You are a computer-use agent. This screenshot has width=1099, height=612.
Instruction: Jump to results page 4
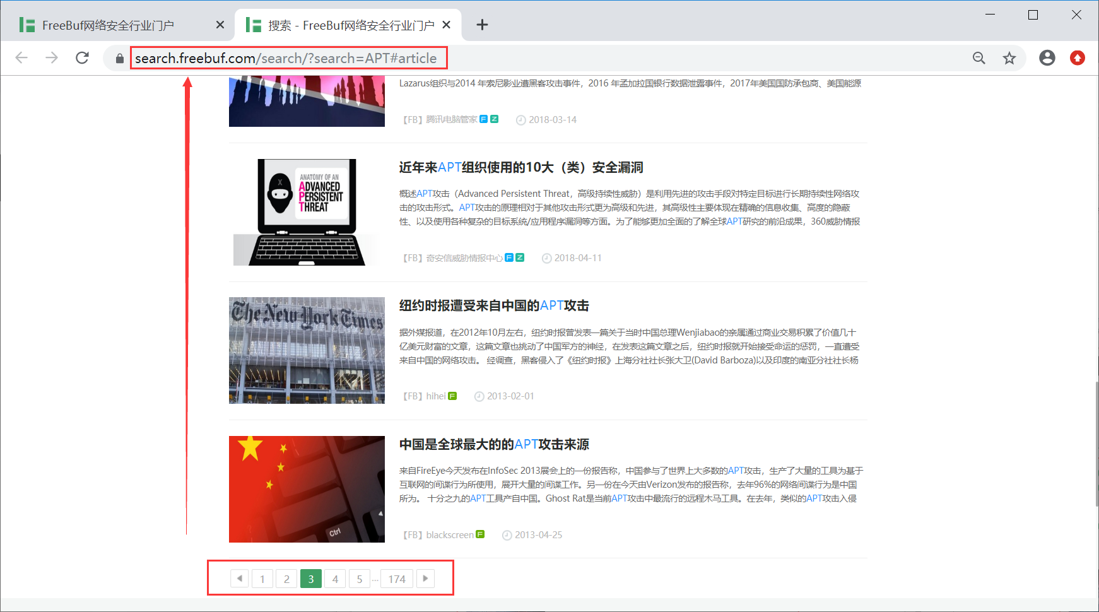335,579
